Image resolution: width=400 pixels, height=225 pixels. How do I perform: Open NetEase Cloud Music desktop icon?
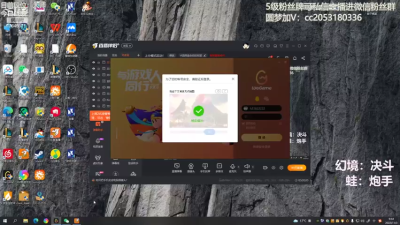click(x=7, y=155)
